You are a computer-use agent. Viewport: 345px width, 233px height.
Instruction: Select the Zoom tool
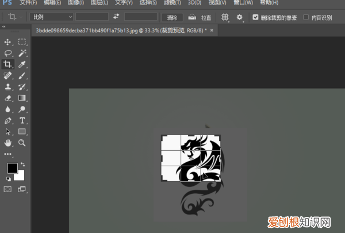22,143
